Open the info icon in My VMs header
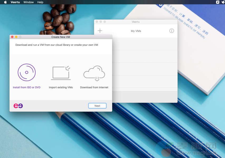 (171, 31)
